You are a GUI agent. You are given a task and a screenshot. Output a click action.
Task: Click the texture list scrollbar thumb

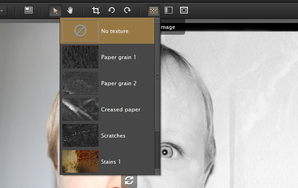[x=157, y=78]
